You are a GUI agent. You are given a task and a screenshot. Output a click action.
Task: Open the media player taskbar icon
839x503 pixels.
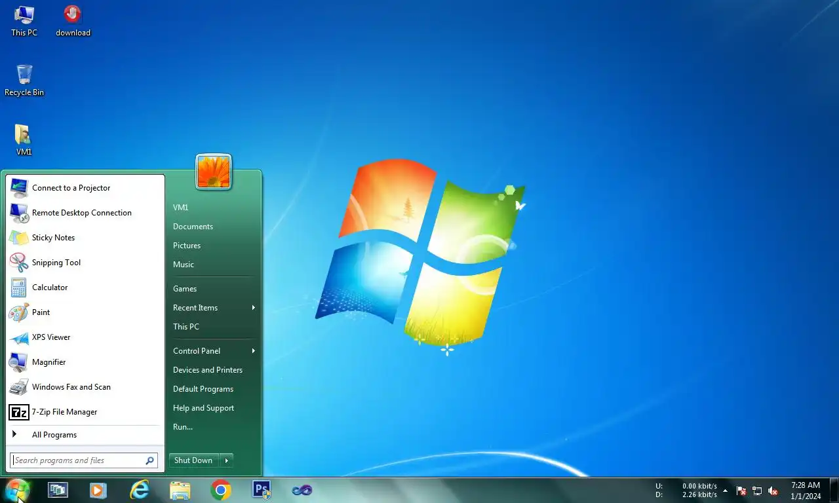pyautogui.click(x=98, y=490)
